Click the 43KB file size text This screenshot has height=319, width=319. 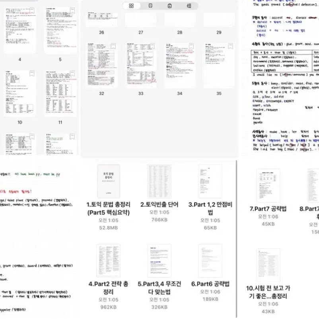(268, 311)
